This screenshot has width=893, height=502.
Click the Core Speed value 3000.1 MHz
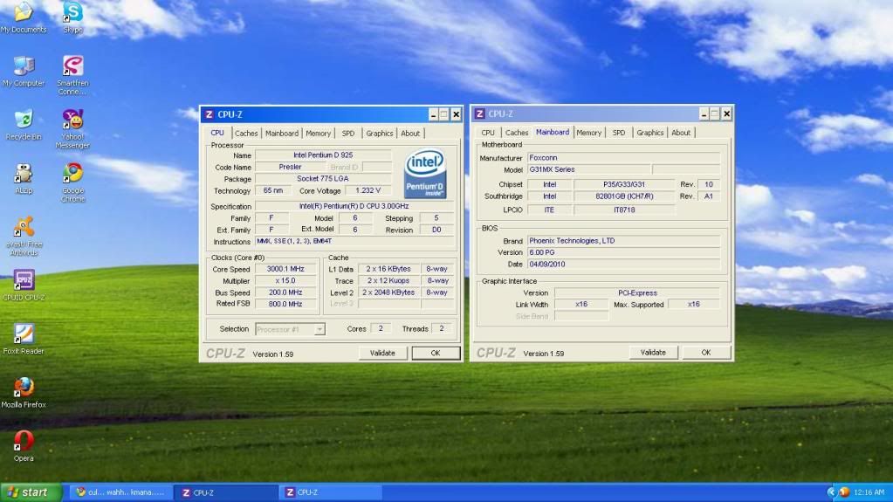click(285, 269)
